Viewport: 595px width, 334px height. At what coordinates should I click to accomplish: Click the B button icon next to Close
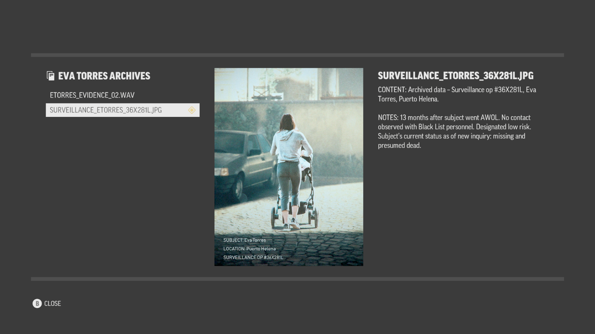[37, 304]
